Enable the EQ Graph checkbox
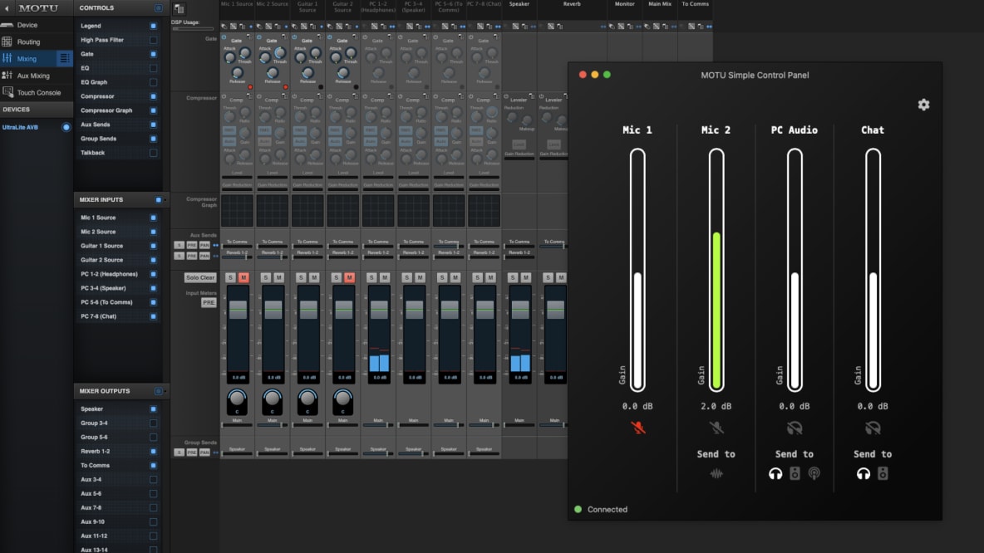The height and width of the screenshot is (553, 984). coord(153,82)
